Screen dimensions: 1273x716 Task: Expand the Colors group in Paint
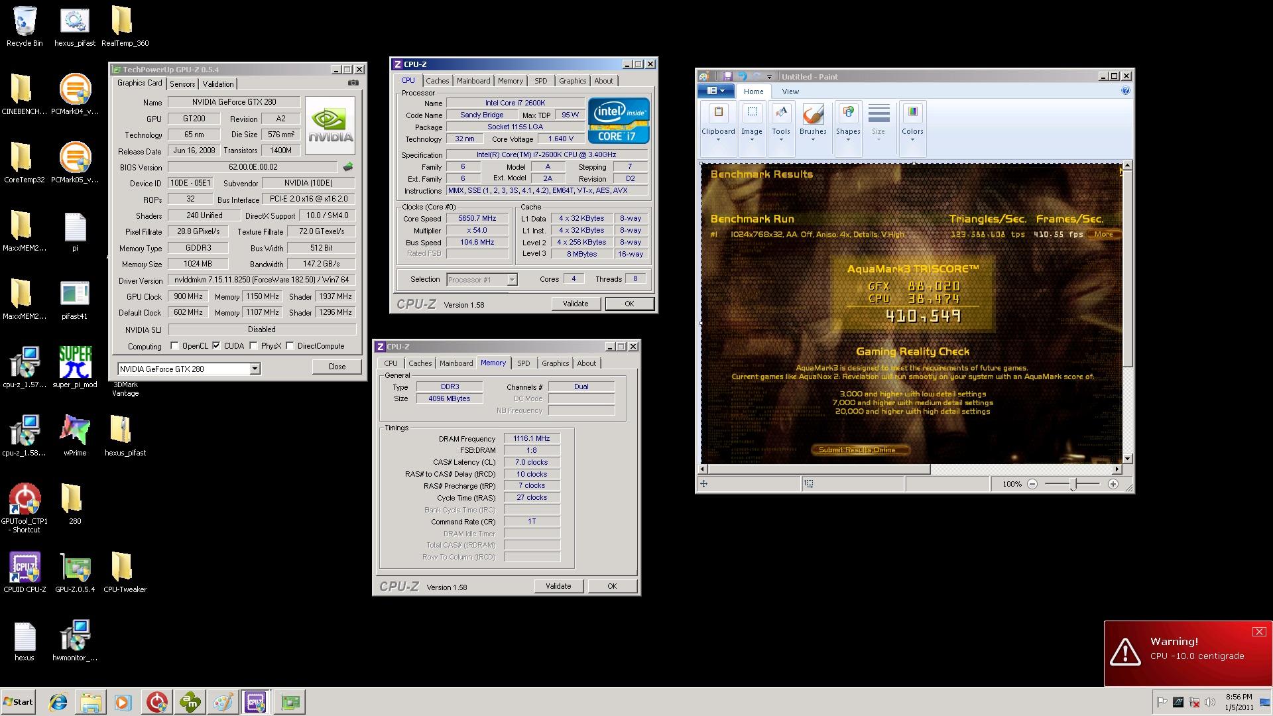click(912, 131)
